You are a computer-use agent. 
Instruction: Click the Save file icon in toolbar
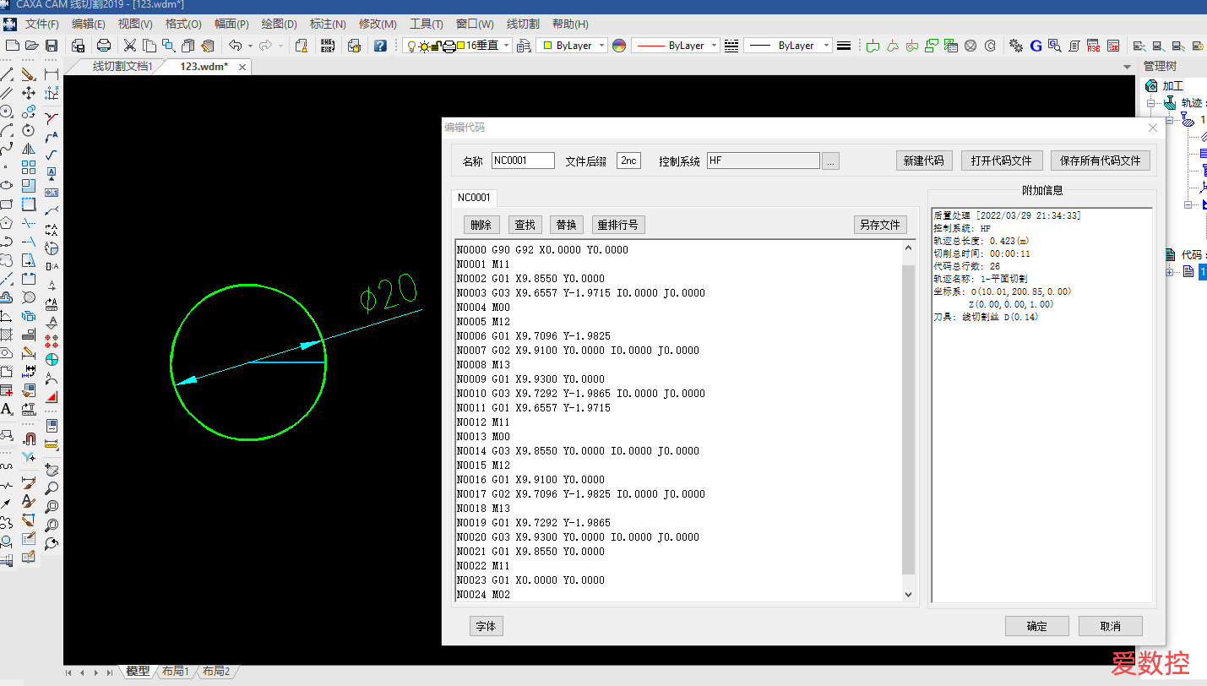point(52,46)
